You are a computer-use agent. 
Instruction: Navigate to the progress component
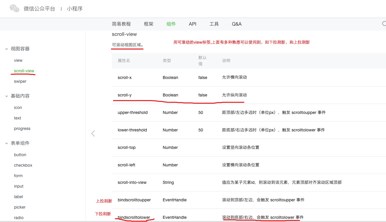[22, 128]
